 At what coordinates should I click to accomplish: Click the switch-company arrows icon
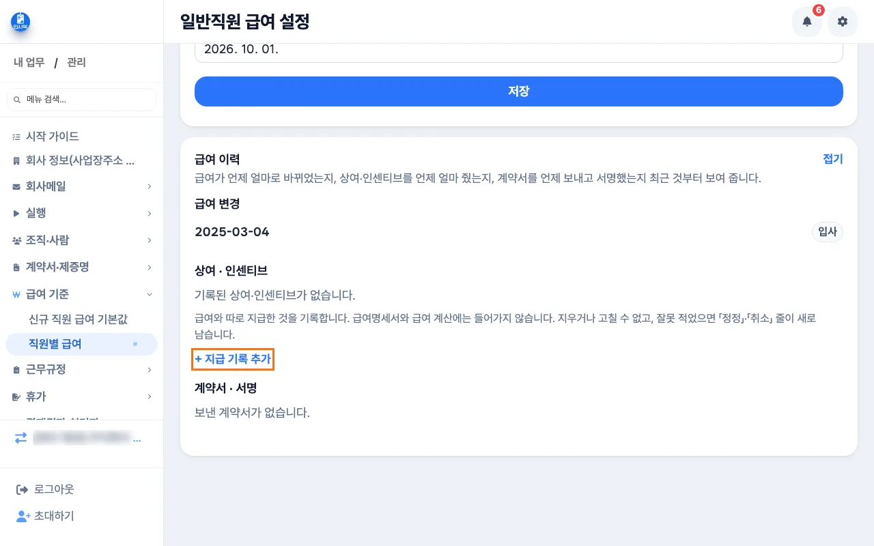tap(21, 437)
